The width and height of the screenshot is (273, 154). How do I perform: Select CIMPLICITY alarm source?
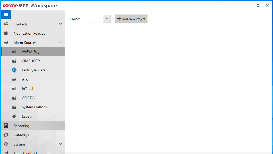[33, 61]
